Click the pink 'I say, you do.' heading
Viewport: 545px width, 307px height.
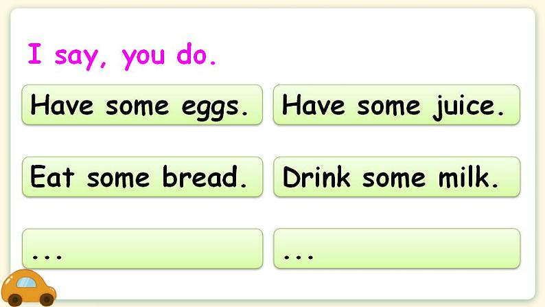122,56
